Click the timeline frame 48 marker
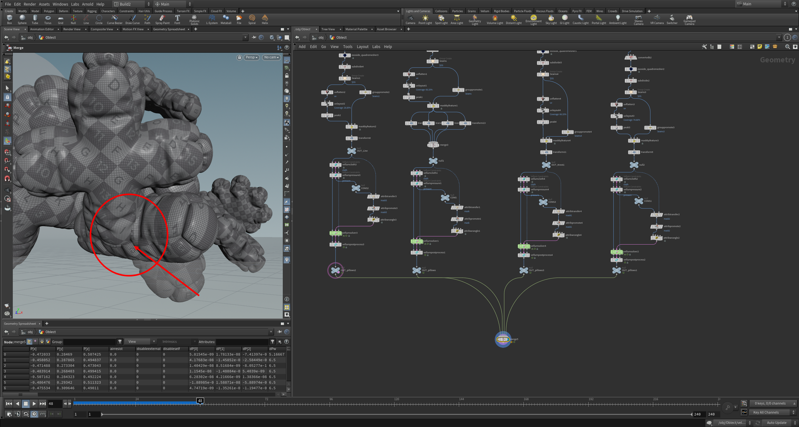The image size is (799, 427). (200, 401)
